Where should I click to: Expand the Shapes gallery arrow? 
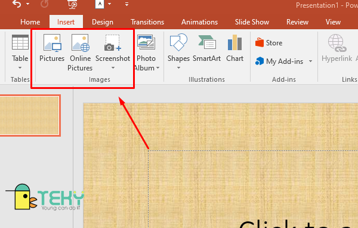tap(178, 68)
